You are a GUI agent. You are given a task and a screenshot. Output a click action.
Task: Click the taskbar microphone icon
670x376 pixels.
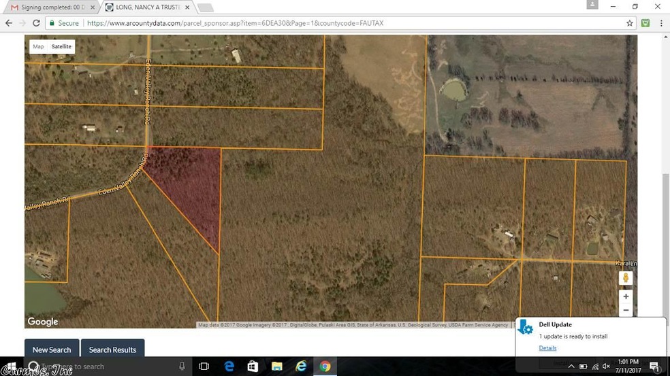click(182, 366)
